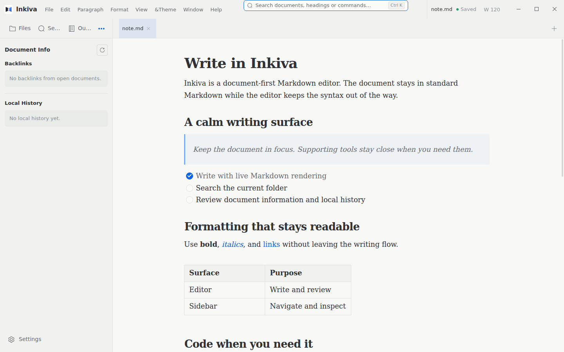Open the &Theme menu
The image size is (564, 352).
point(165,9)
